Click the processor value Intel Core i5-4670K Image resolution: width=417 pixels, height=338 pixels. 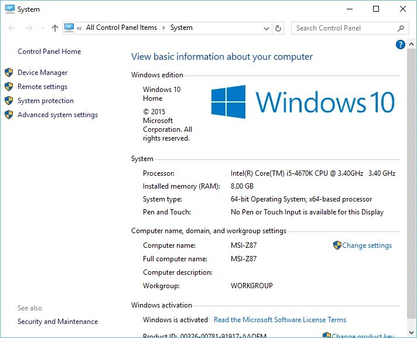(x=313, y=173)
